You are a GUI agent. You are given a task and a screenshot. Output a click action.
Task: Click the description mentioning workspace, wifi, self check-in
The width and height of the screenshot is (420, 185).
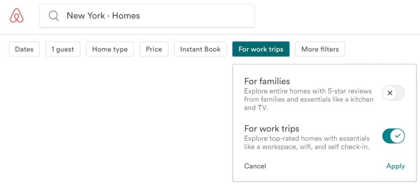tap(307, 143)
